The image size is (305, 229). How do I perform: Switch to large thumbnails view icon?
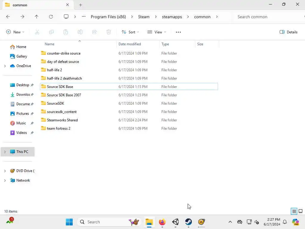pyautogui.click(x=301, y=211)
